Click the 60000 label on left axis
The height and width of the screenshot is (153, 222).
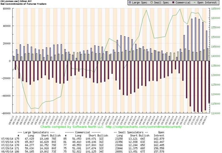coord(6,9)
